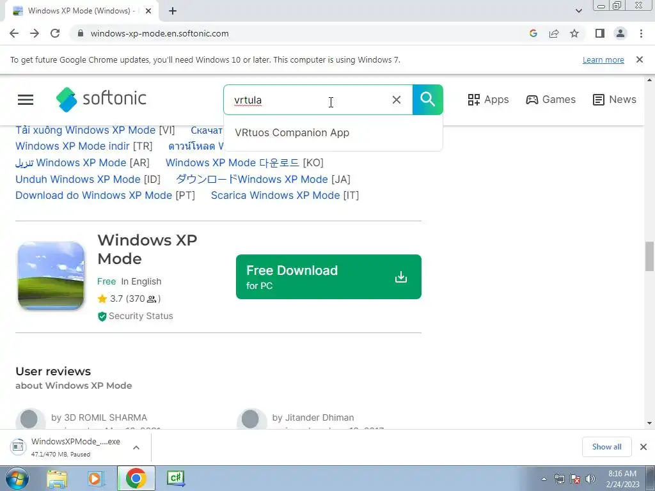This screenshot has height=491, width=655.
Task: Open the Google icon in the address bar
Action: point(533,33)
